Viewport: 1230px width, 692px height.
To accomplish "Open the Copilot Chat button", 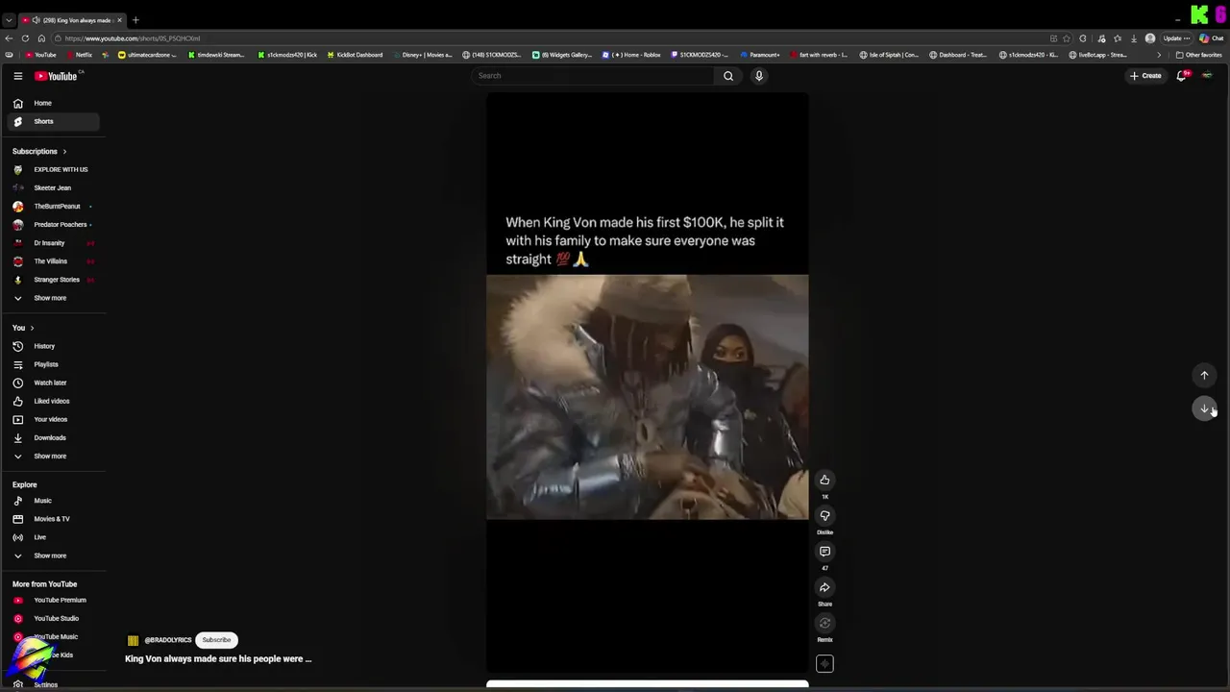I will (x=1211, y=38).
